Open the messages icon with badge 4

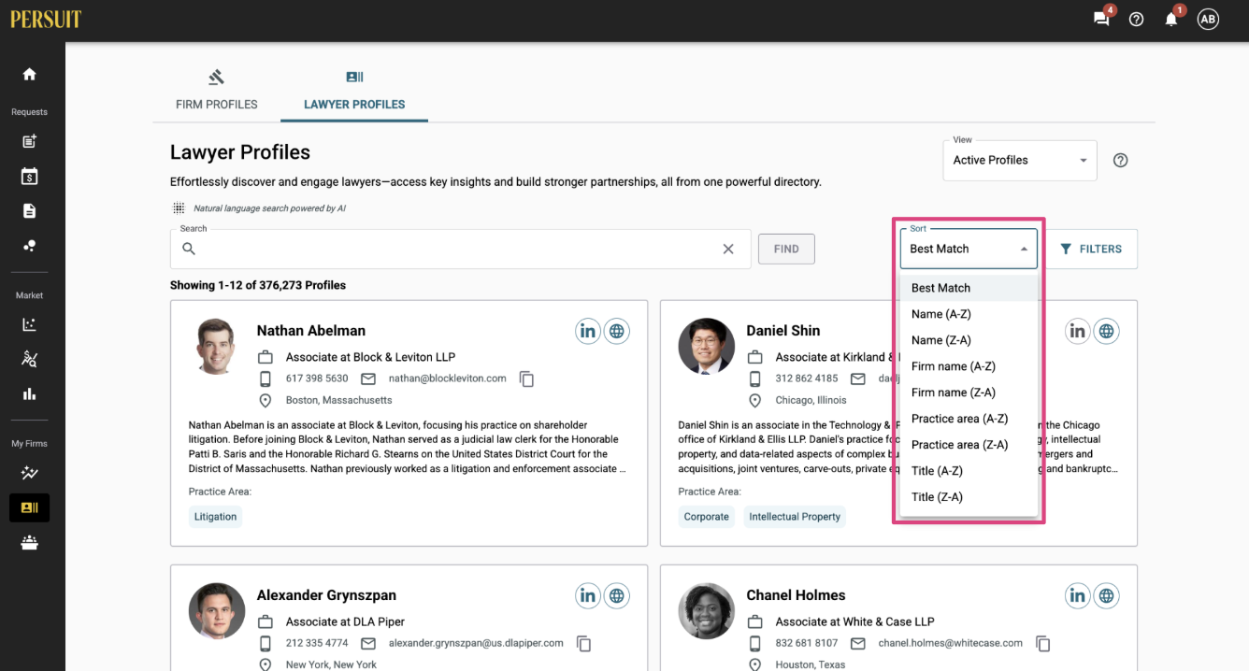(1102, 19)
